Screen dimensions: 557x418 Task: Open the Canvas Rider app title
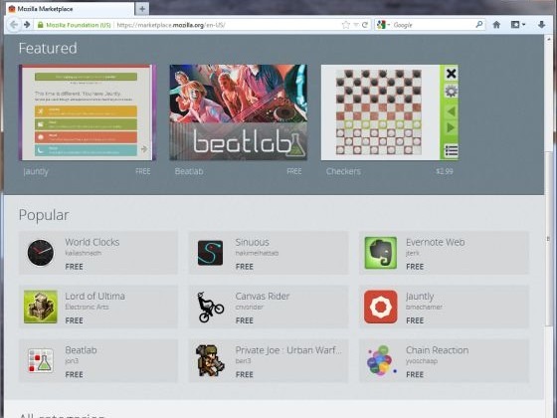click(263, 297)
